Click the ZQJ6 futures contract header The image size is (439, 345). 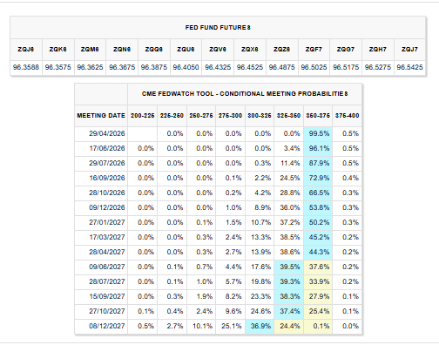26,50
